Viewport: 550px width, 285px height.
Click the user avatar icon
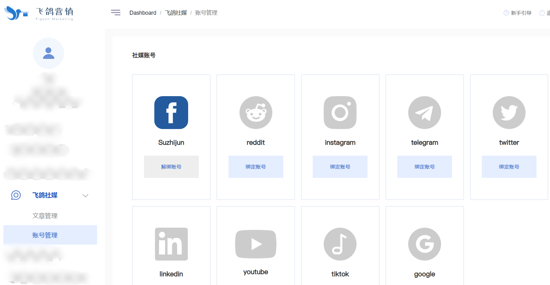(49, 53)
